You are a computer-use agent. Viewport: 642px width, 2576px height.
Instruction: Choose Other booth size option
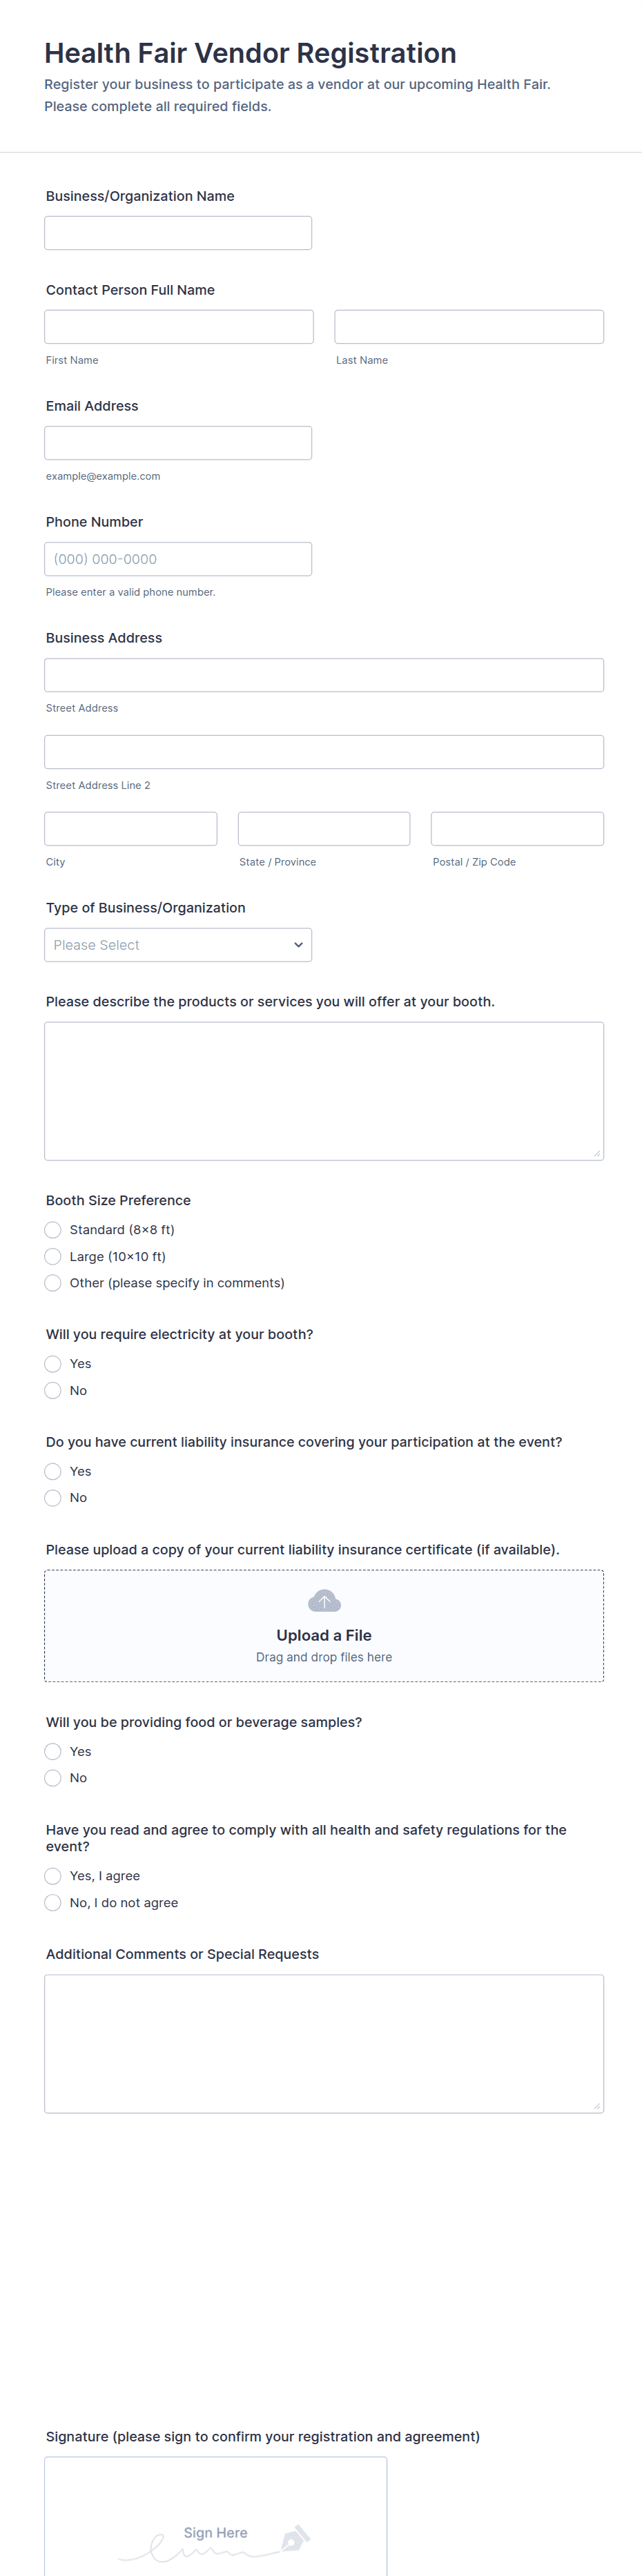[x=53, y=1283]
